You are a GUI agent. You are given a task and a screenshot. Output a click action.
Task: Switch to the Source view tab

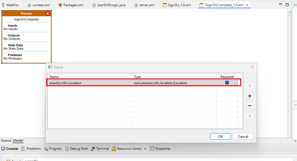(x=6, y=141)
